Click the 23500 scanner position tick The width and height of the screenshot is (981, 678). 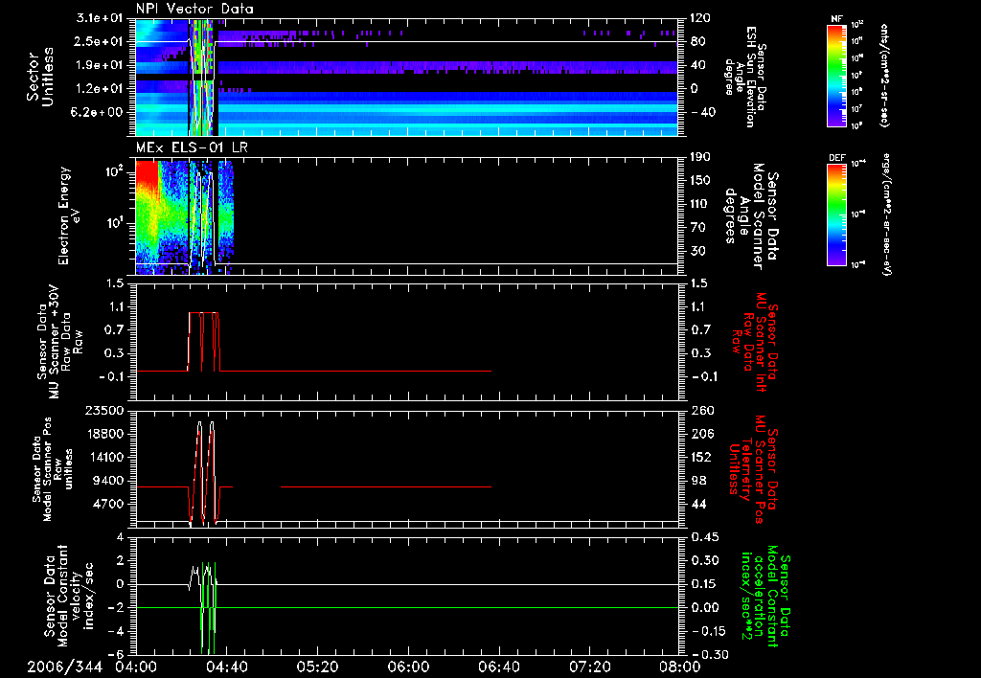coord(105,410)
